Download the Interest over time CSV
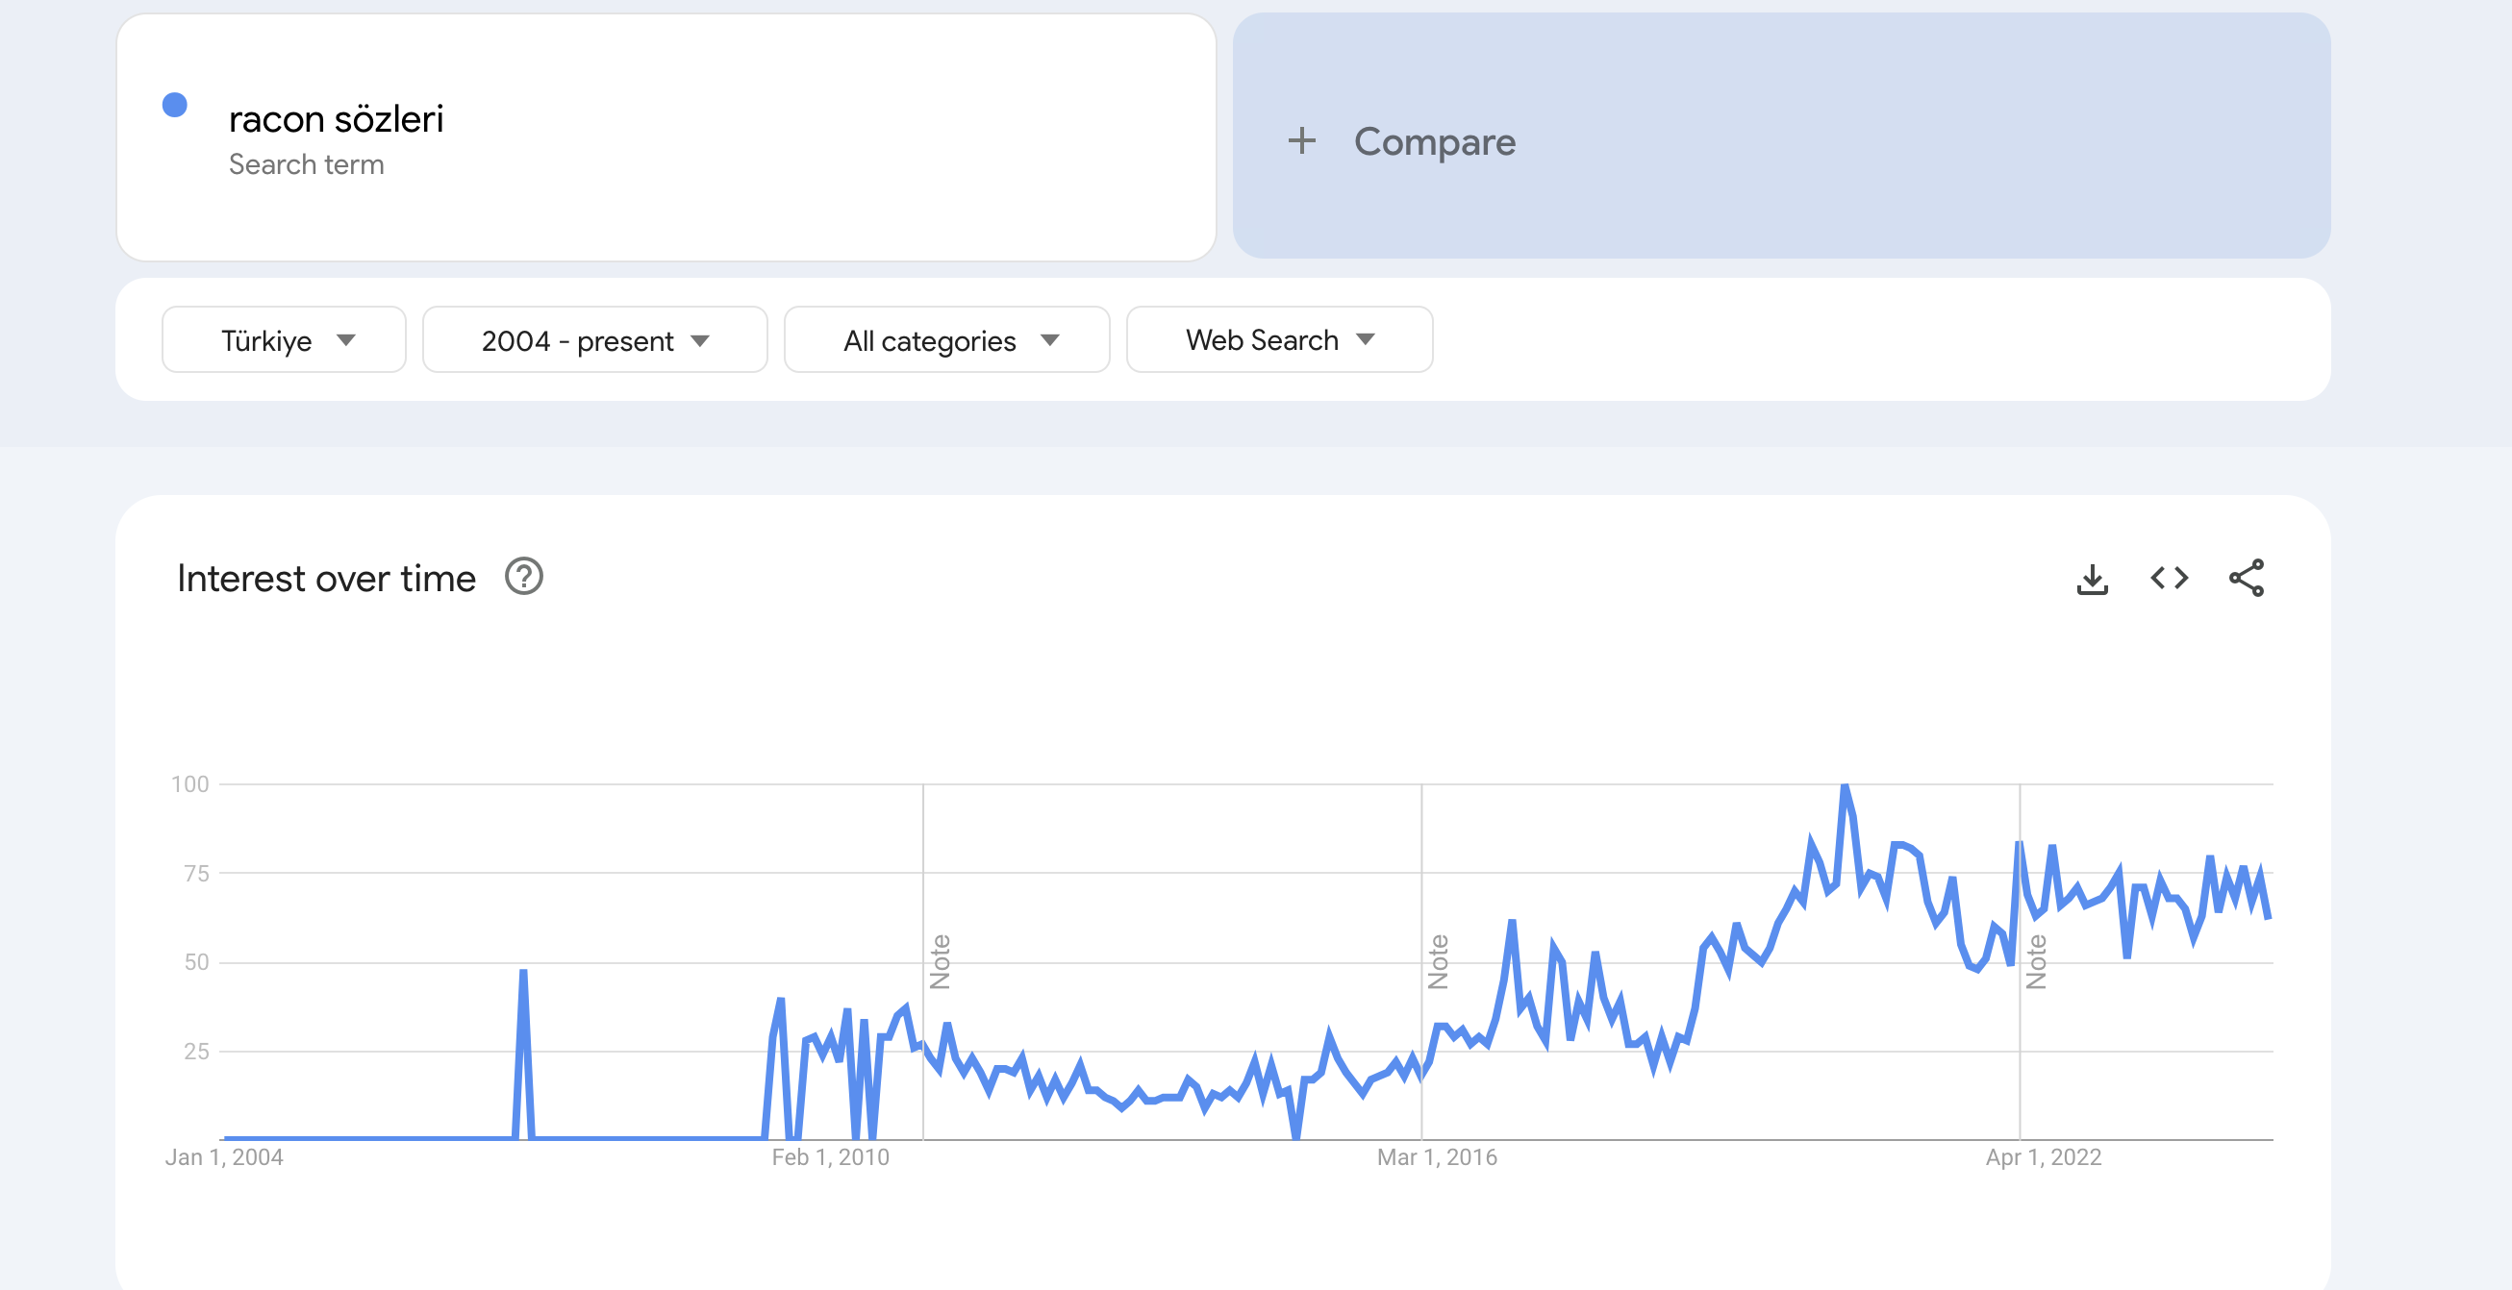This screenshot has width=2512, height=1290. point(2092,579)
